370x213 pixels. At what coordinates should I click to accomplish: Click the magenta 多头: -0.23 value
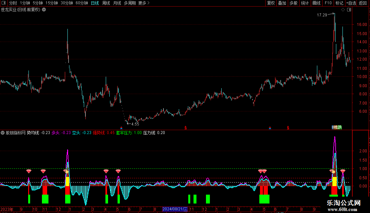pyautogui.click(x=61, y=133)
